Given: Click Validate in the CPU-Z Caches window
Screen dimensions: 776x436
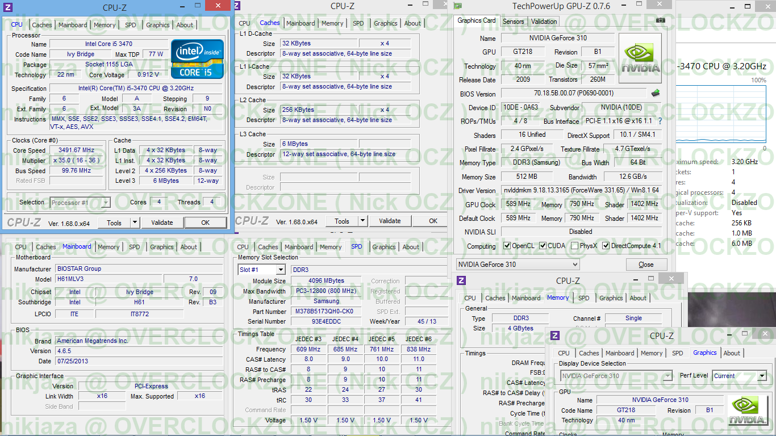Looking at the screenshot, I should tap(390, 221).
